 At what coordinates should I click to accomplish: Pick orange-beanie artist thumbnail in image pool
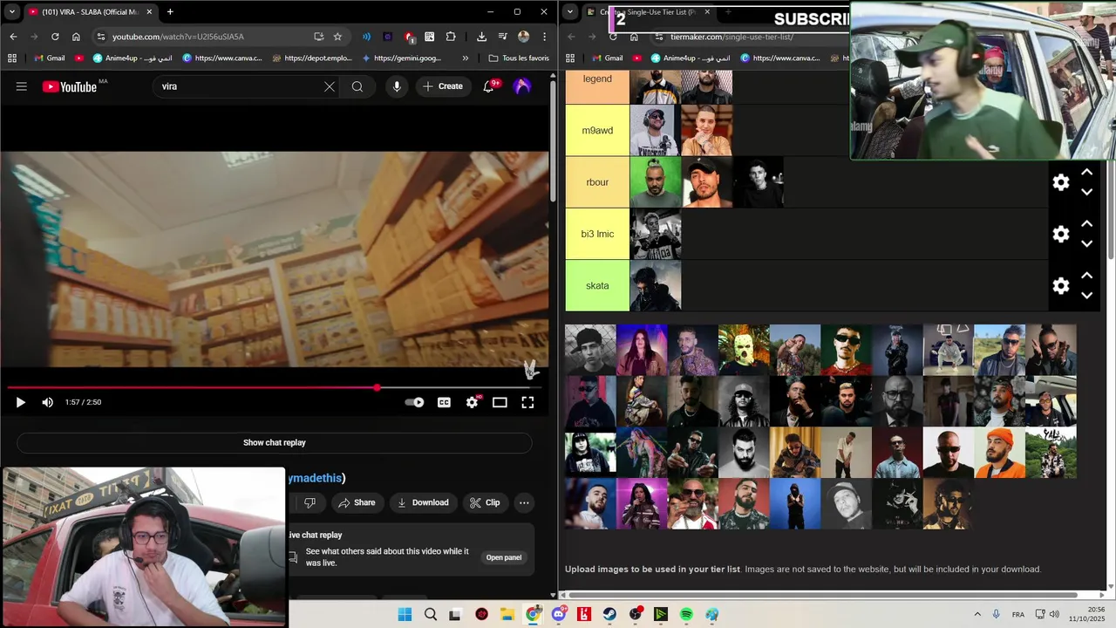(x=1000, y=453)
